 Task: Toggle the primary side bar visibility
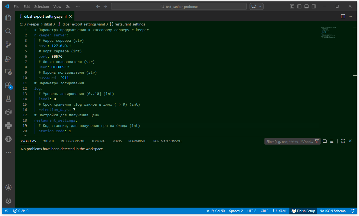point(299,6)
